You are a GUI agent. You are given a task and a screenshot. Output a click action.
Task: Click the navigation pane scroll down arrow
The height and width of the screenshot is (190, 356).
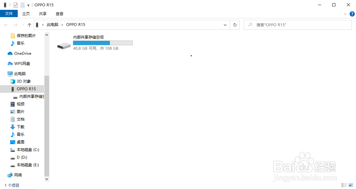point(47,179)
